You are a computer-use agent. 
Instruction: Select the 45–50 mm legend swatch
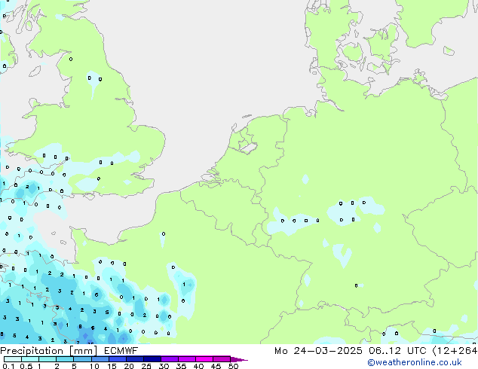tap(222, 359)
